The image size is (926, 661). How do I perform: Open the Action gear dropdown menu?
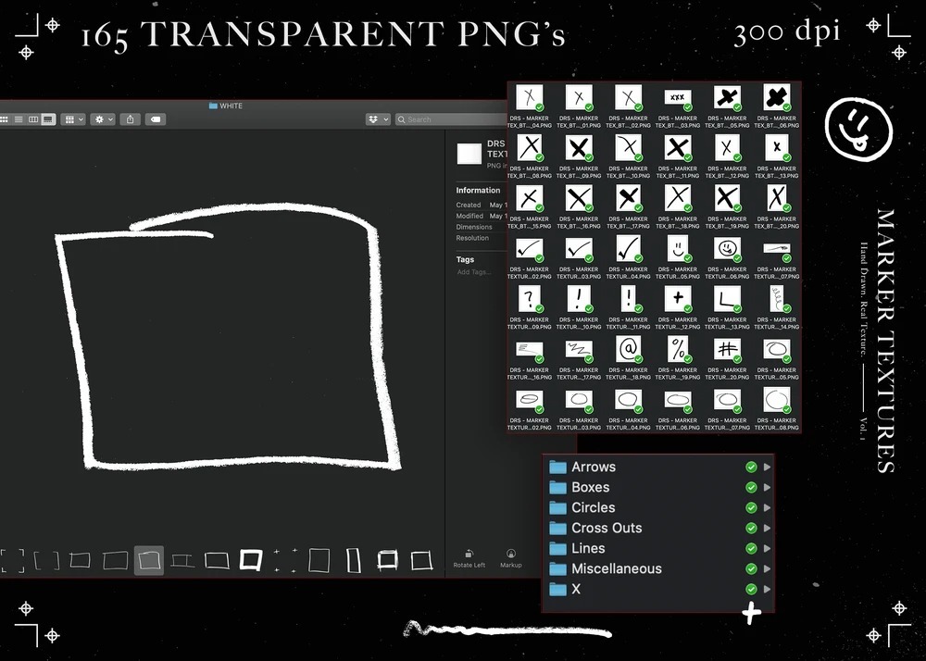(102, 119)
